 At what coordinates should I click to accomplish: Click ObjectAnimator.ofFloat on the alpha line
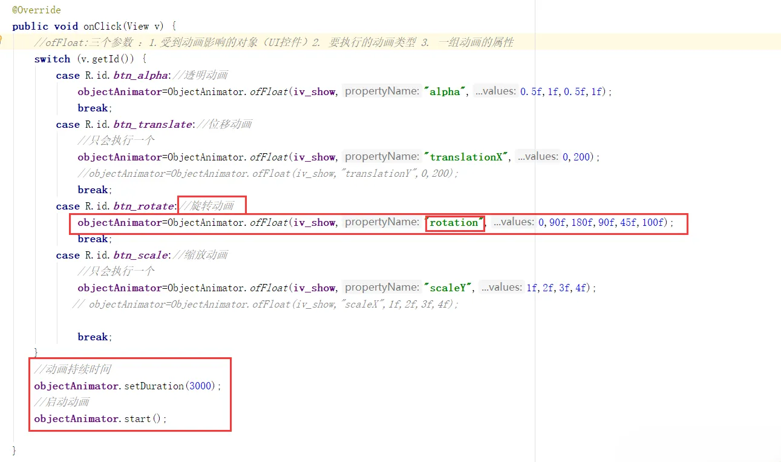(227, 91)
